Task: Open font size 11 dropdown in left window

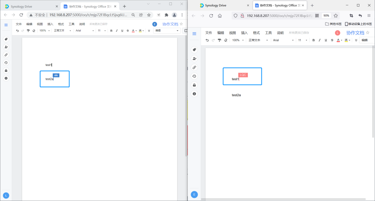Action: (102, 31)
